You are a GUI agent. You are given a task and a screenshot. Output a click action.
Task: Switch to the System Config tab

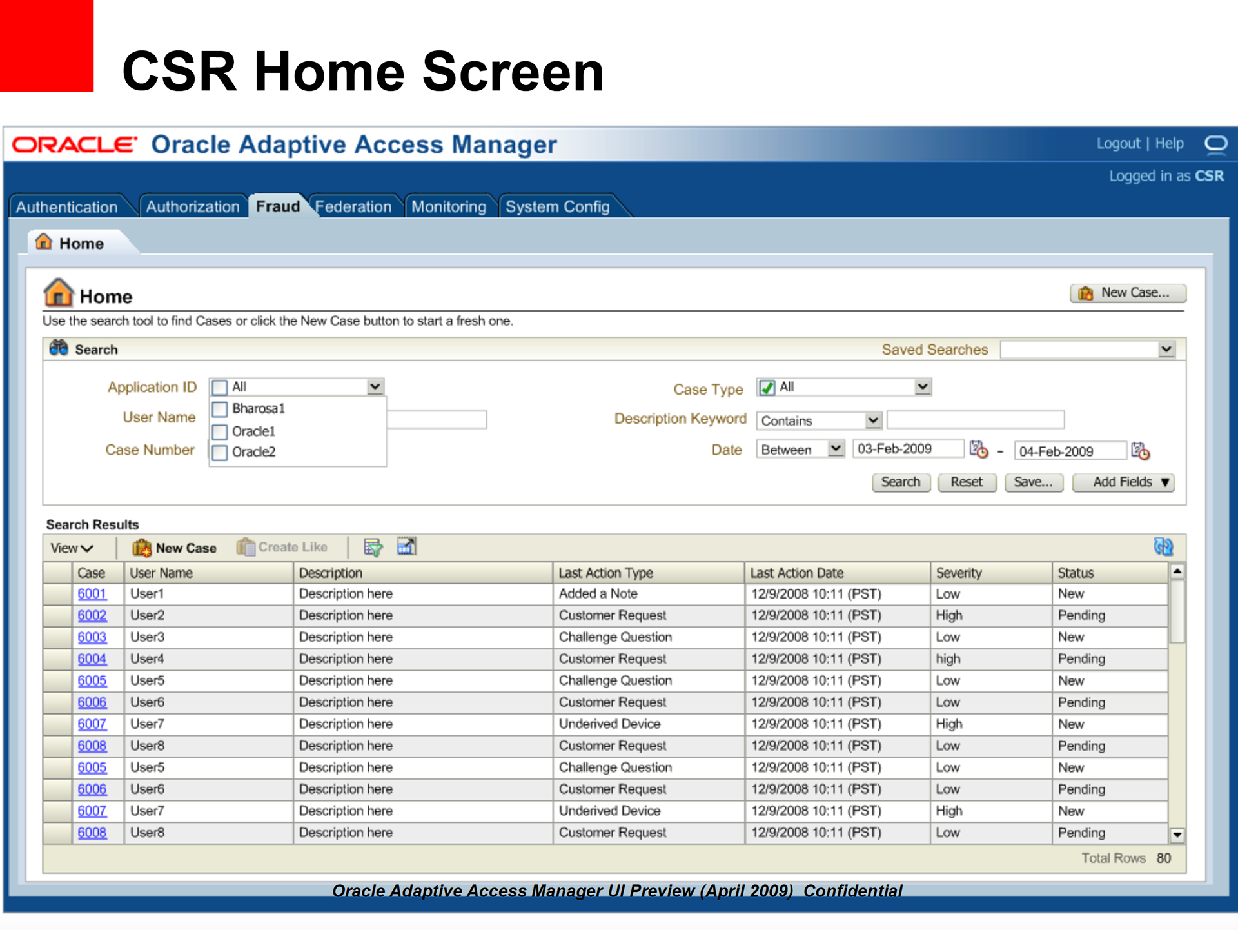558,207
